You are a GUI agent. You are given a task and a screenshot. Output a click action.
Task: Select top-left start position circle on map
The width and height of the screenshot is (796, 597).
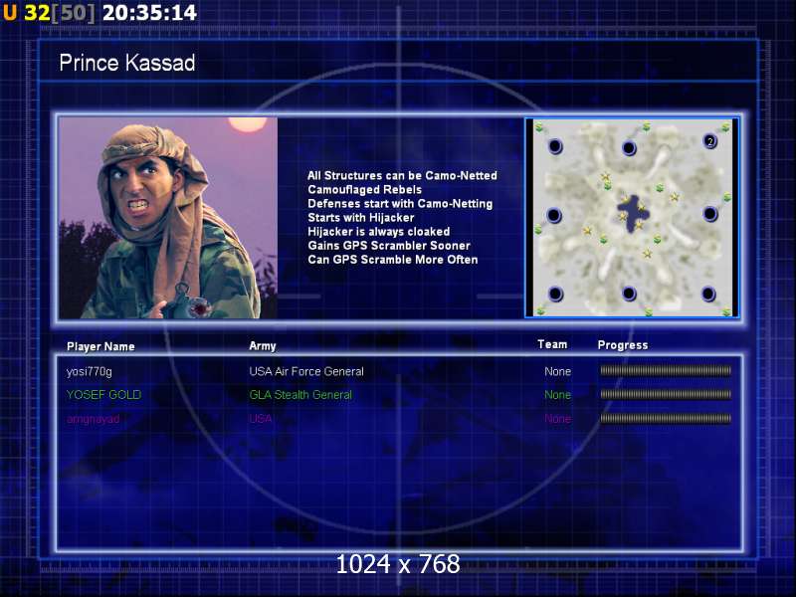(555, 146)
